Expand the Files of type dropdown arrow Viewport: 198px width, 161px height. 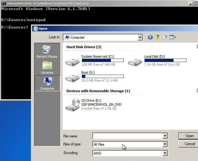pyautogui.click(x=165, y=144)
